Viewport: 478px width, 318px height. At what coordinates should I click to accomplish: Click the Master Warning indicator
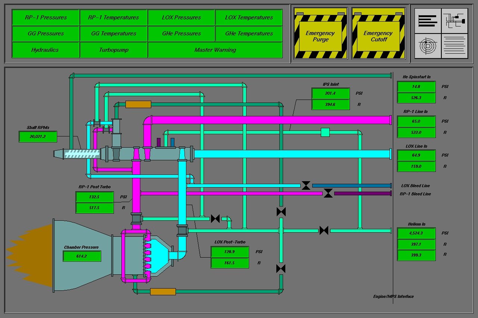215,50
